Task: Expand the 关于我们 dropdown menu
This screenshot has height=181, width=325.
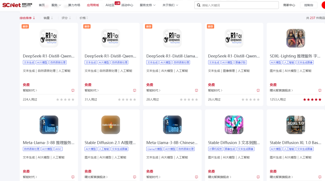Action: click(x=170, y=5)
